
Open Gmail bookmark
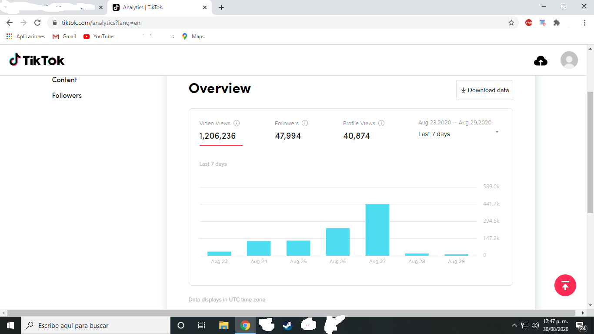point(64,37)
